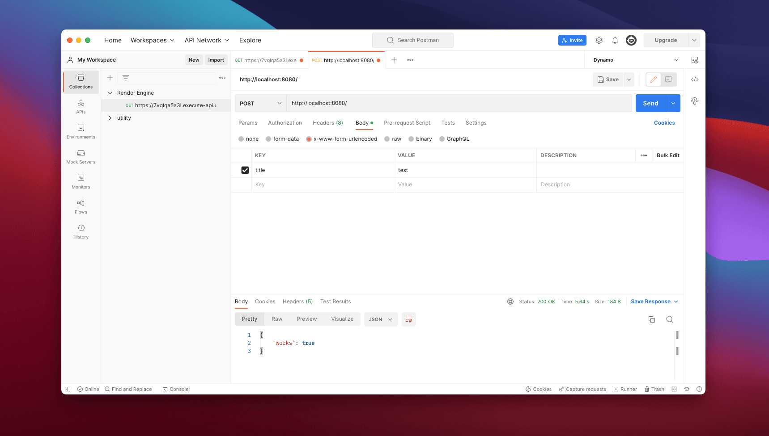Click the network globe icon
This screenshot has height=436, width=769.
pyautogui.click(x=510, y=302)
